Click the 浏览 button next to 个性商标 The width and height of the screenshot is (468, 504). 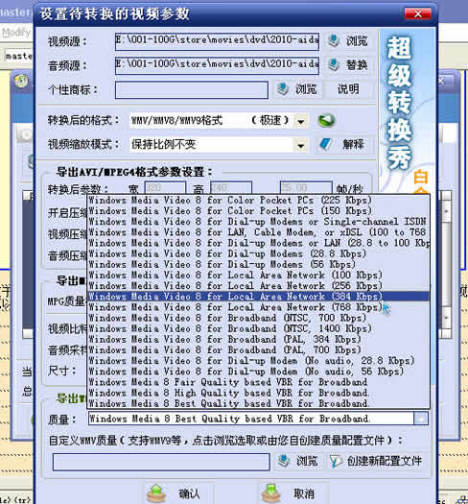pos(297,89)
